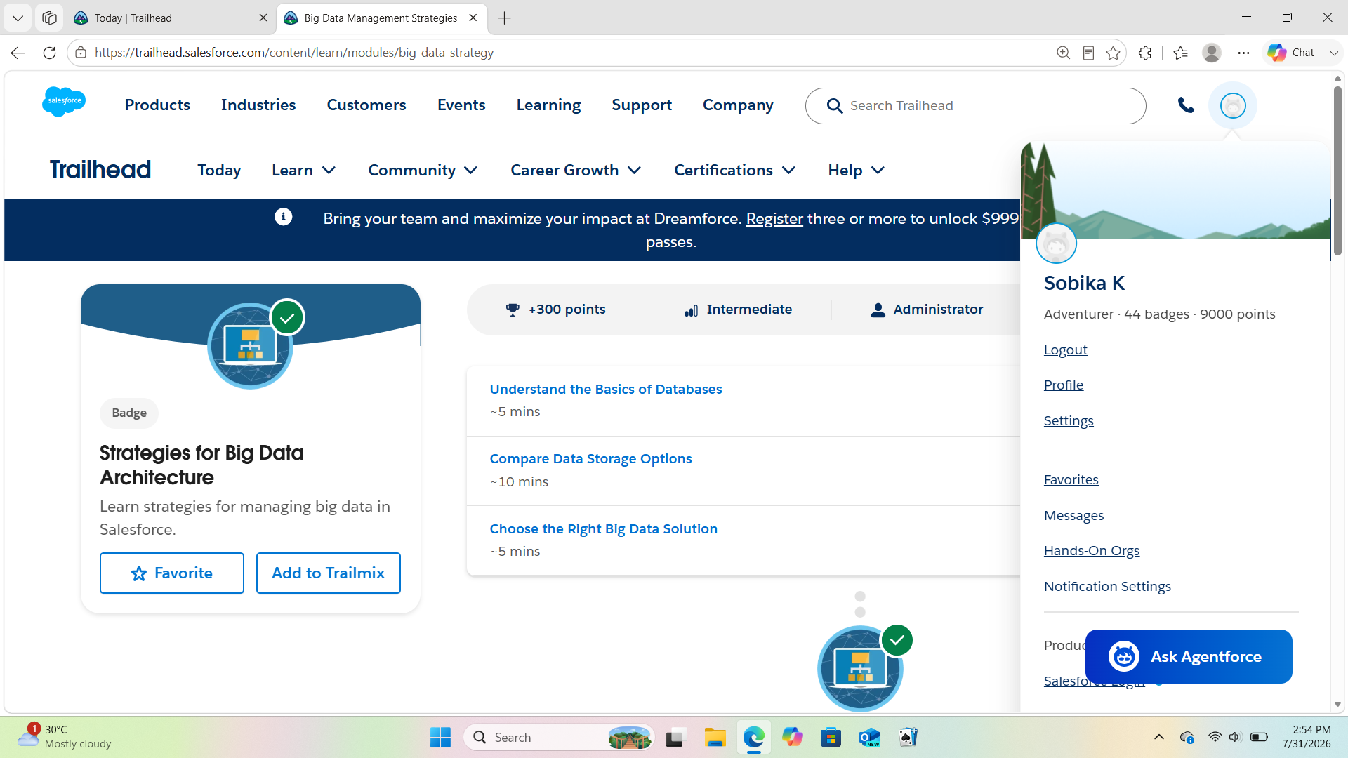1348x758 pixels.
Task: Click the page vertical scrollbar
Action: pyautogui.click(x=1337, y=171)
